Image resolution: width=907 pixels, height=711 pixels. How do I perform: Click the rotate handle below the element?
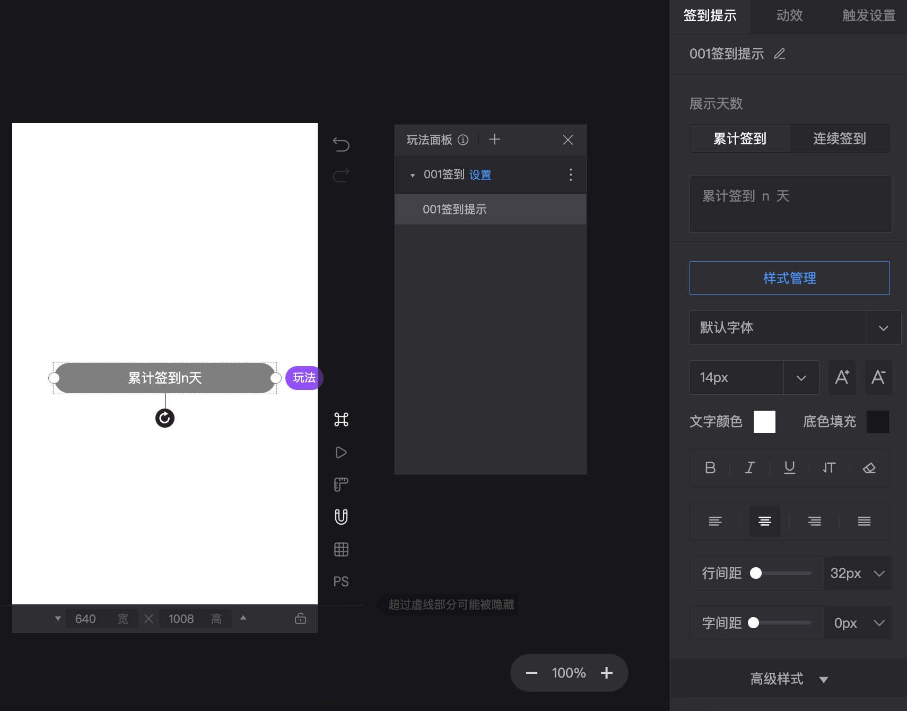tap(165, 418)
